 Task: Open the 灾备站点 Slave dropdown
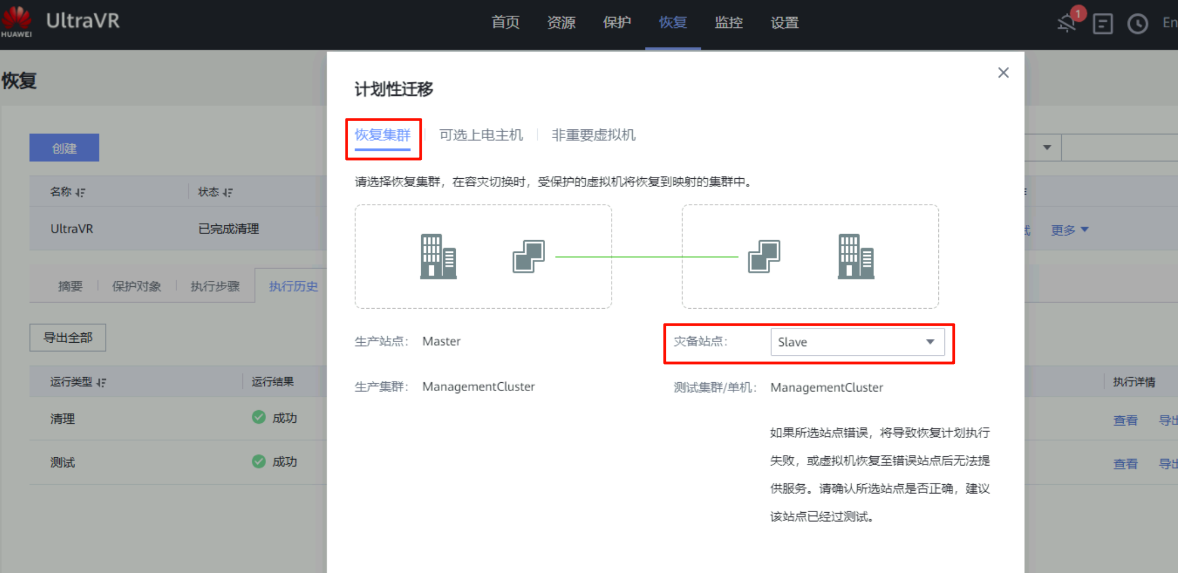click(x=857, y=342)
